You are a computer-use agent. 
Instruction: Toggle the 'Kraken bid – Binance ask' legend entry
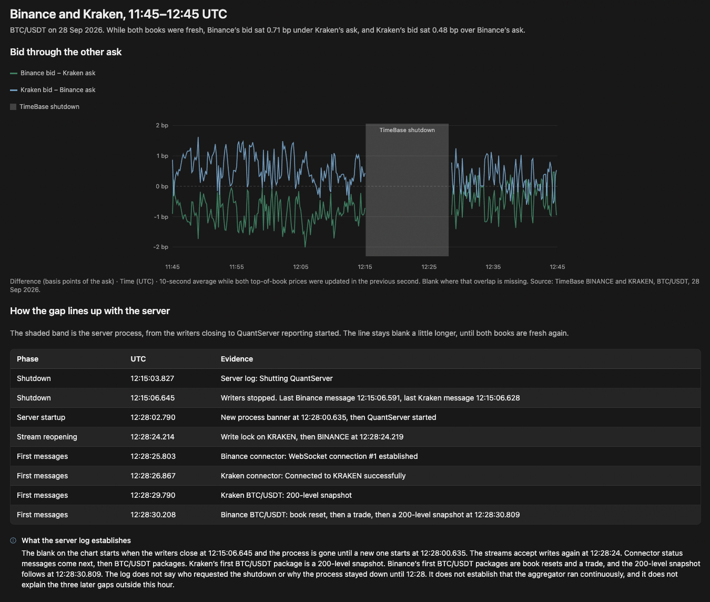53,90
